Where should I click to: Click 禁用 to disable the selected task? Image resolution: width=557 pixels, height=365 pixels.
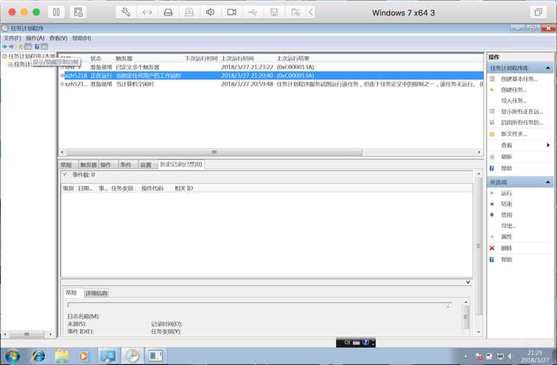(507, 215)
